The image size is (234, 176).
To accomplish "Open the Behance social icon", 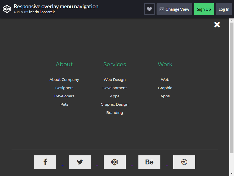I will tap(149, 162).
